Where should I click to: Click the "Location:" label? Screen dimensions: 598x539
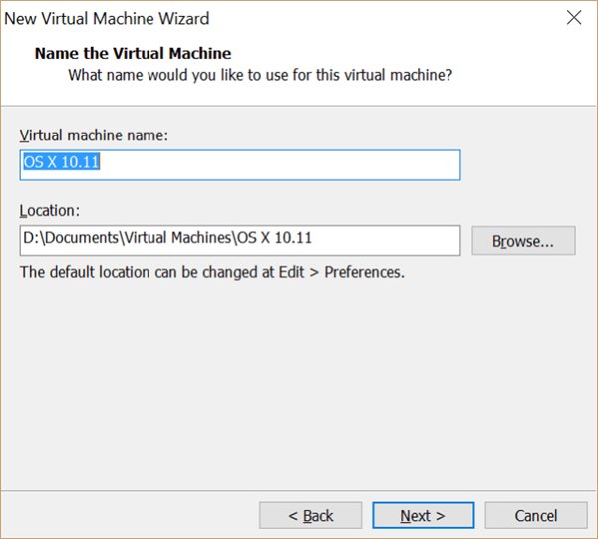[x=50, y=211]
